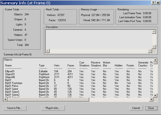Click the Last Frame Time label
This screenshot has height=115, width=161.
[x=132, y=13]
